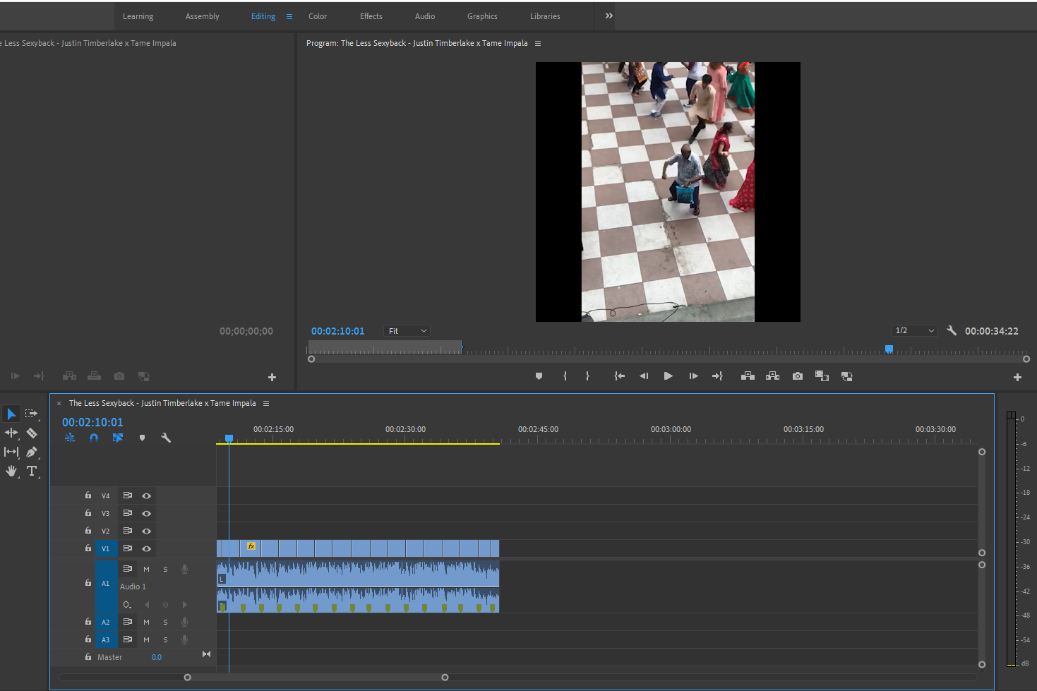The image size is (1037, 691).
Task: Open Program monitor settings wrench
Action: 952,330
